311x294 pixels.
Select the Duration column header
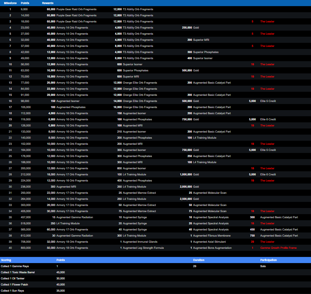pyautogui.click(x=199, y=260)
